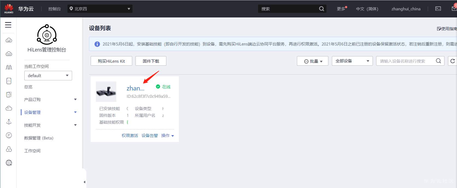Click the 在线 status text
Viewport: 457px width, 188px height.
166,87
